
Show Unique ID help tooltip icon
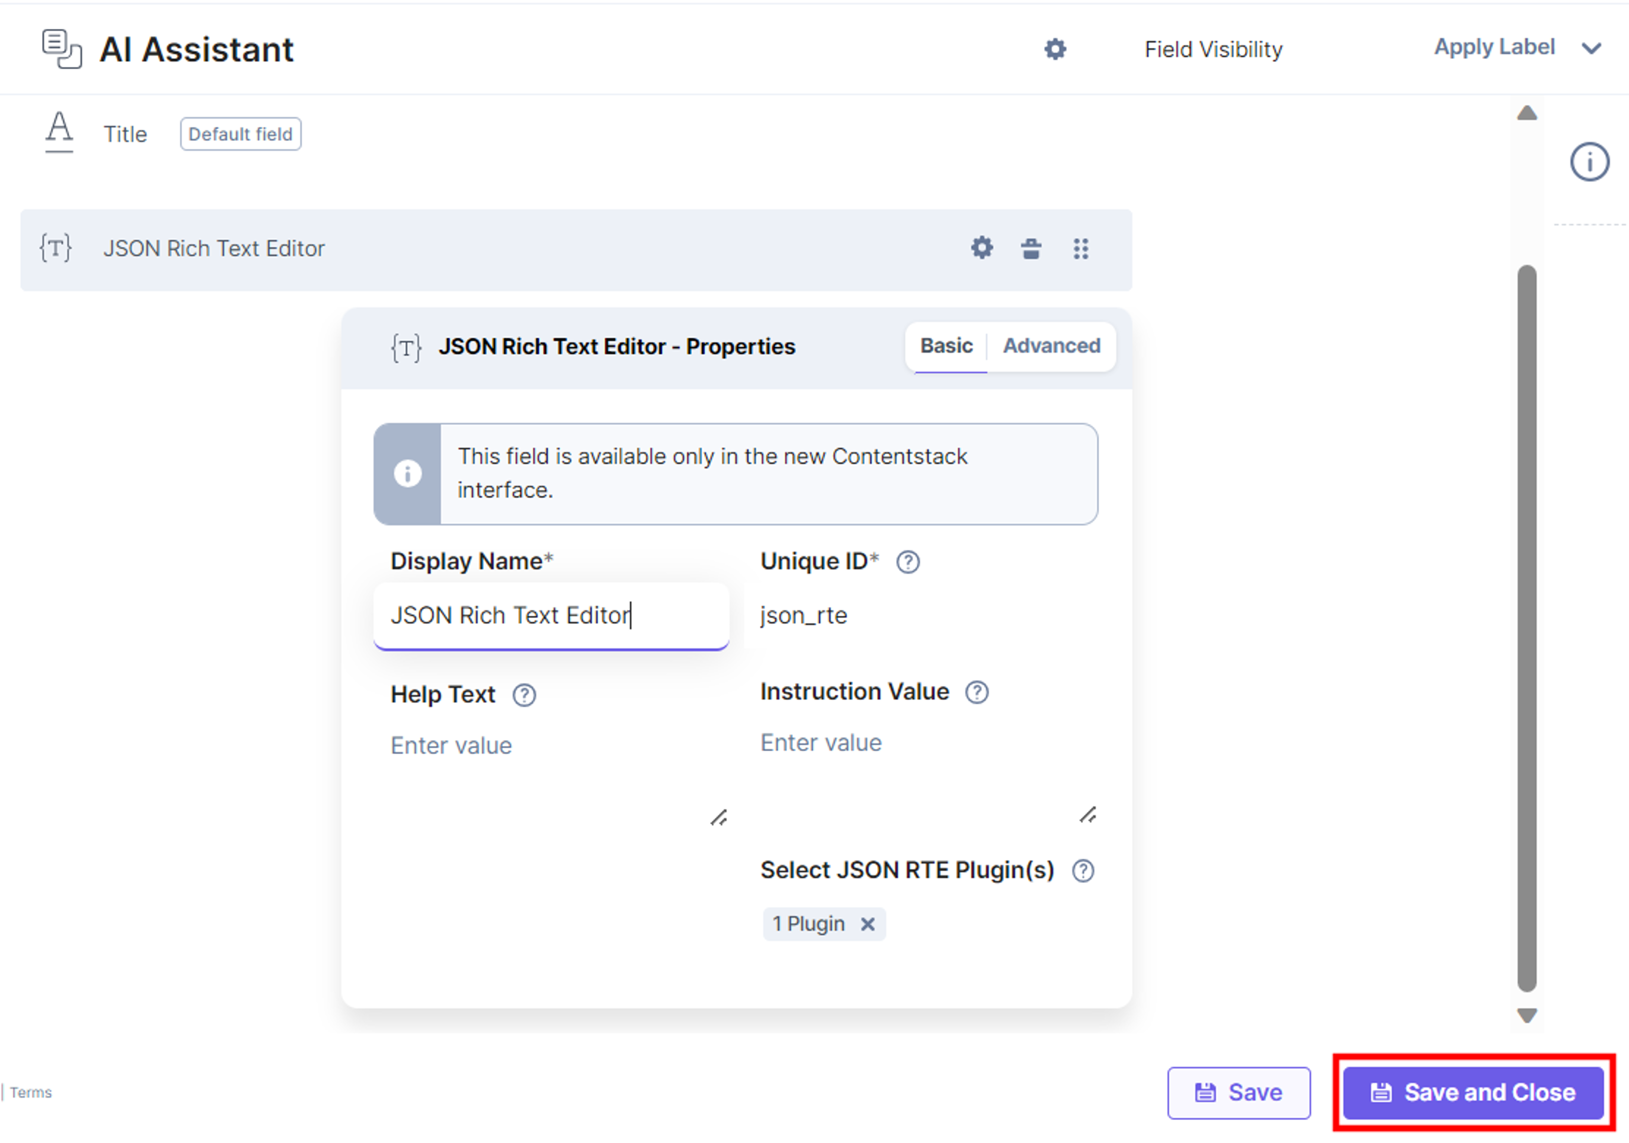click(x=907, y=562)
